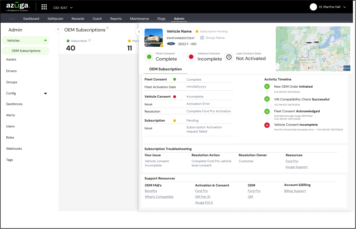Click the info icon beside OEM Subscriptions title
Image resolution: width=356 pixels, height=229 pixels.
click(x=108, y=28)
